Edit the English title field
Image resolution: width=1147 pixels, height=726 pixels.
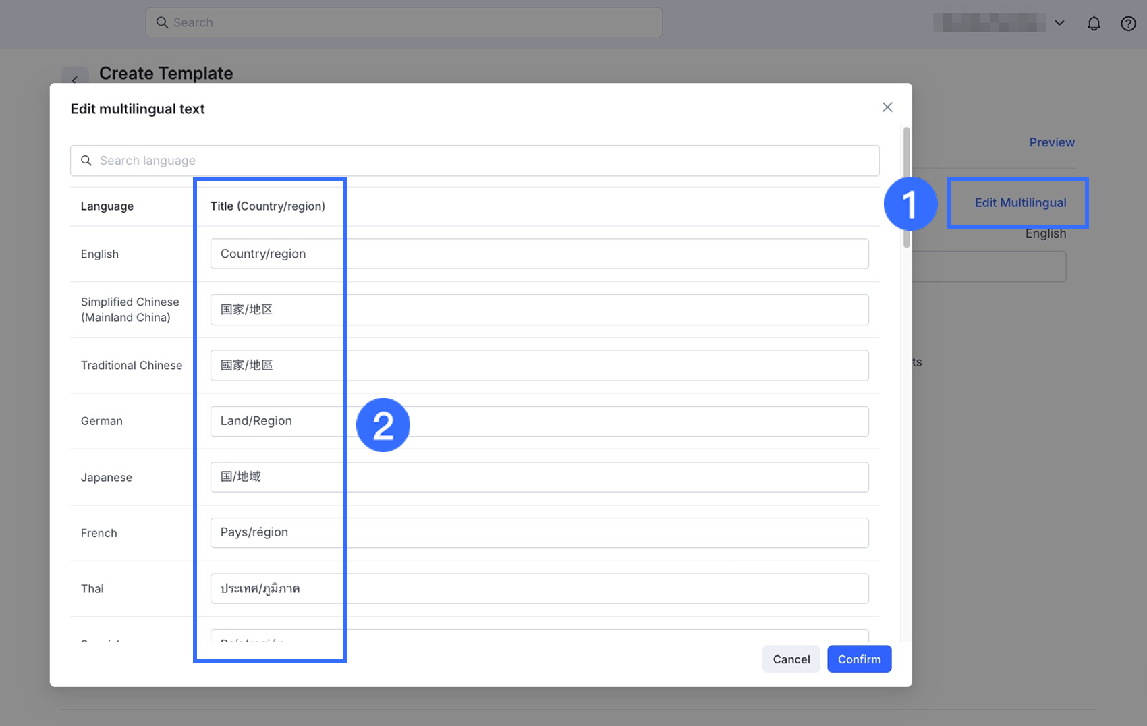click(x=539, y=254)
